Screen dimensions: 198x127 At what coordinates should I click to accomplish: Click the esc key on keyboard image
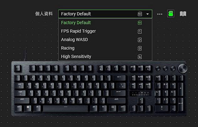[18, 68]
